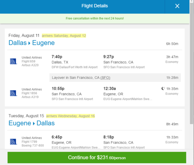Click the overnight moon icon beside 1h 35m

click(x=163, y=89)
